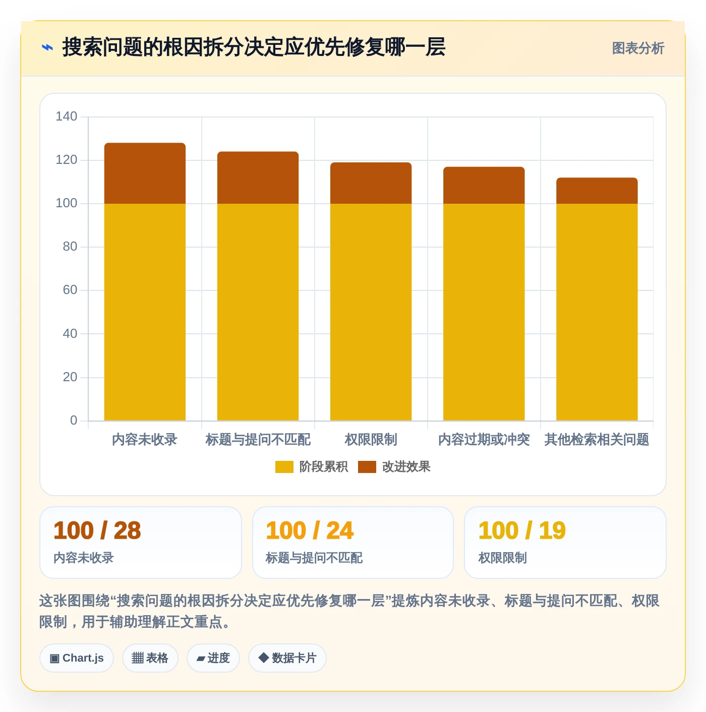Click the y-axis value 140
706x712 pixels.
pos(66,116)
